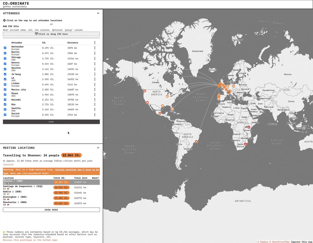Uncheck the Jo'berg attendee checkbox
This screenshot has height=243, width=313.
(5, 74)
